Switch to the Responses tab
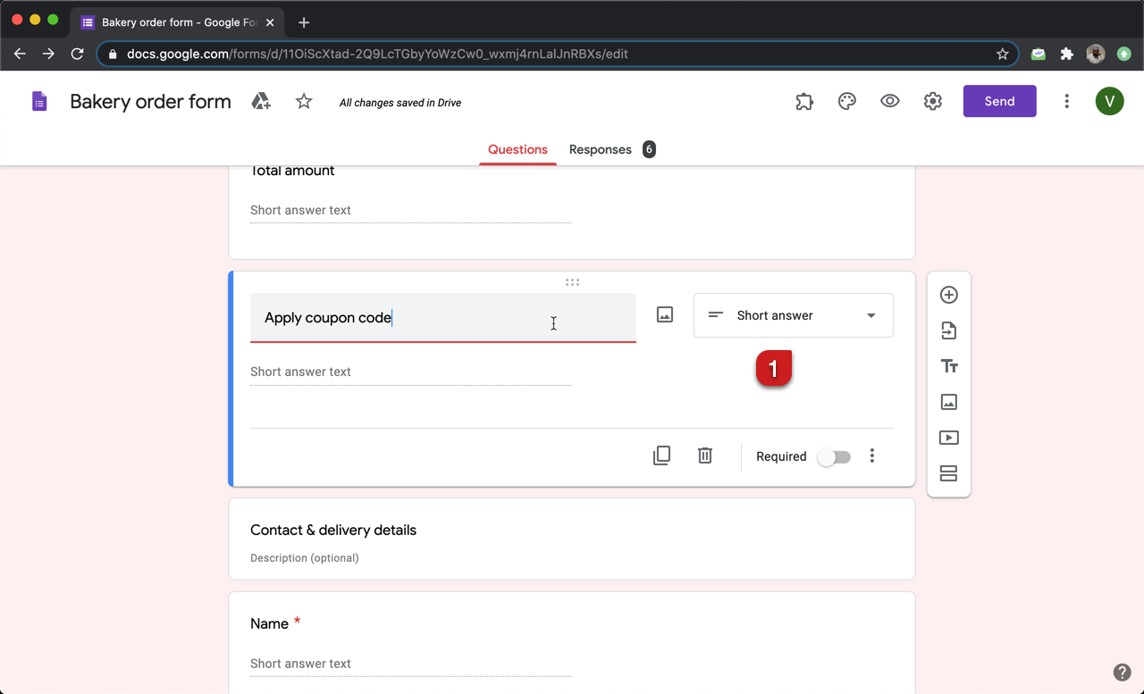 [601, 149]
